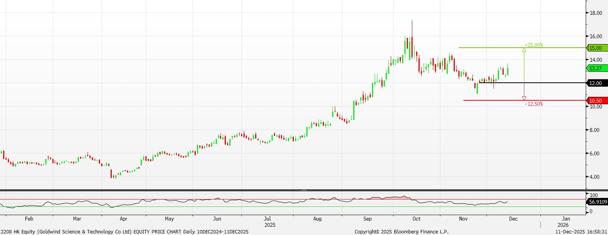
Task: Click the Oct label on time axis
Action: pyautogui.click(x=417, y=219)
